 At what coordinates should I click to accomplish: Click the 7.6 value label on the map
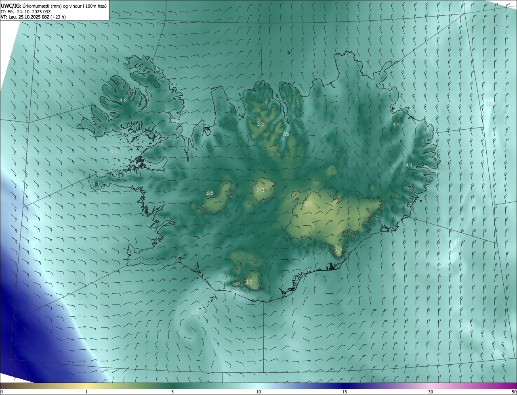click(286, 134)
